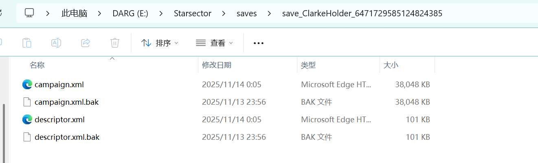Sort by the 修改日期 column header
Screen dimensions: 538x163
(217, 65)
